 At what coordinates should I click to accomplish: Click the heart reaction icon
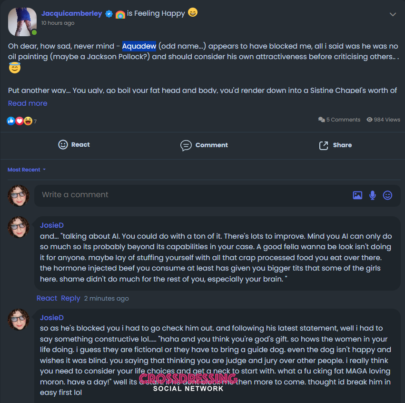click(x=20, y=121)
